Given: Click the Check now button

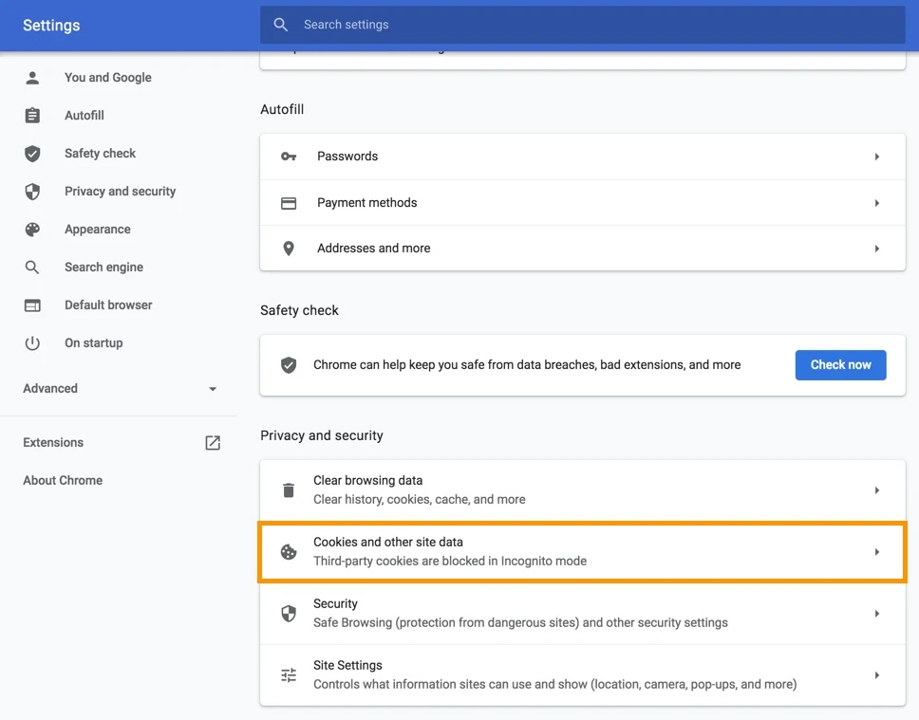Looking at the screenshot, I should (x=840, y=365).
